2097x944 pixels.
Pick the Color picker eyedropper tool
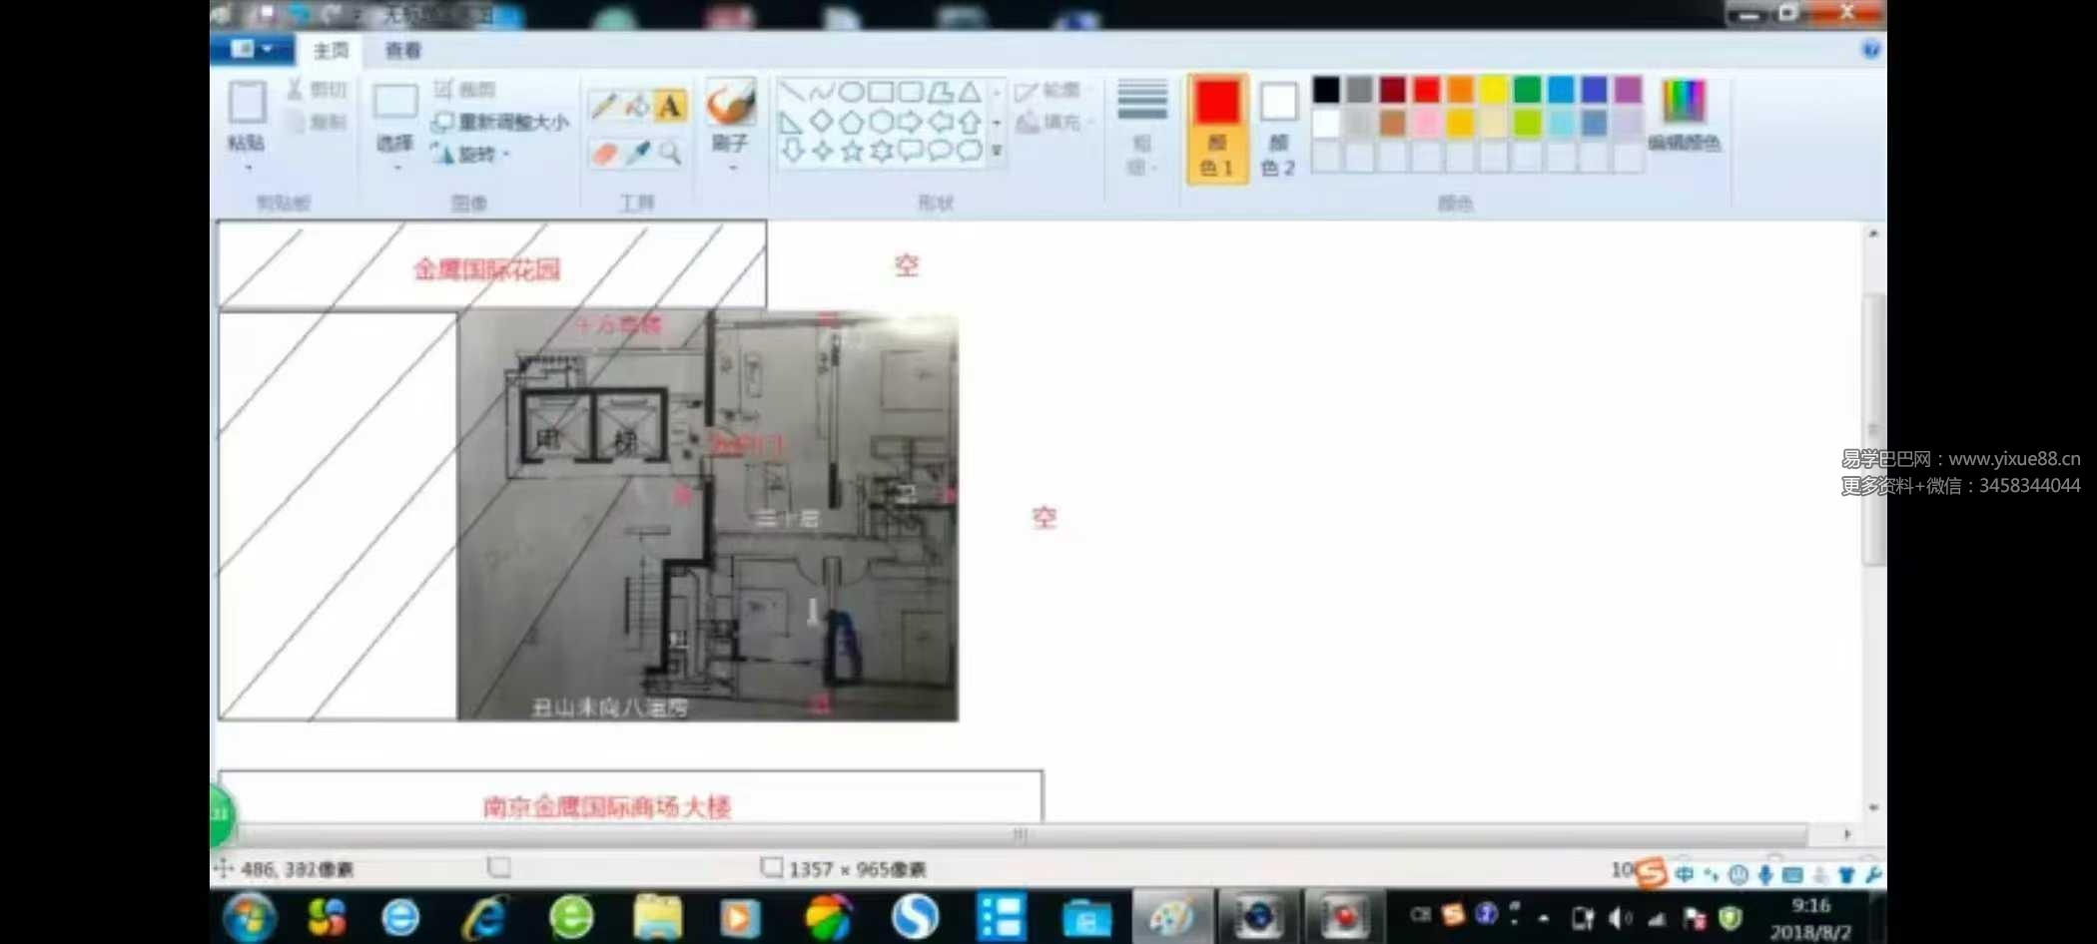(637, 153)
